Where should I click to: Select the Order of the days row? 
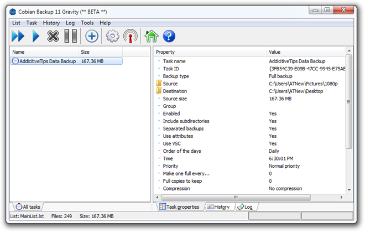click(250, 151)
